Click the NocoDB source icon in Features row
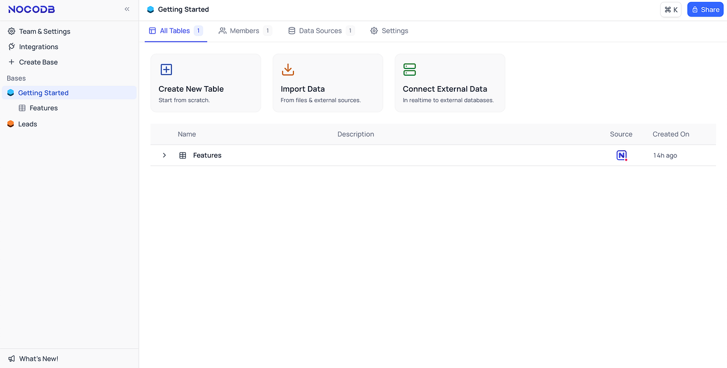The image size is (727, 368). (x=622, y=155)
